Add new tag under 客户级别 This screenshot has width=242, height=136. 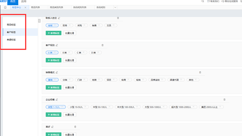[x=54, y=60]
